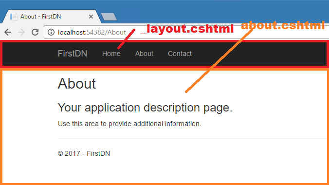
Task: Focus the address bar with localhost:54382/About
Action: tap(186, 32)
